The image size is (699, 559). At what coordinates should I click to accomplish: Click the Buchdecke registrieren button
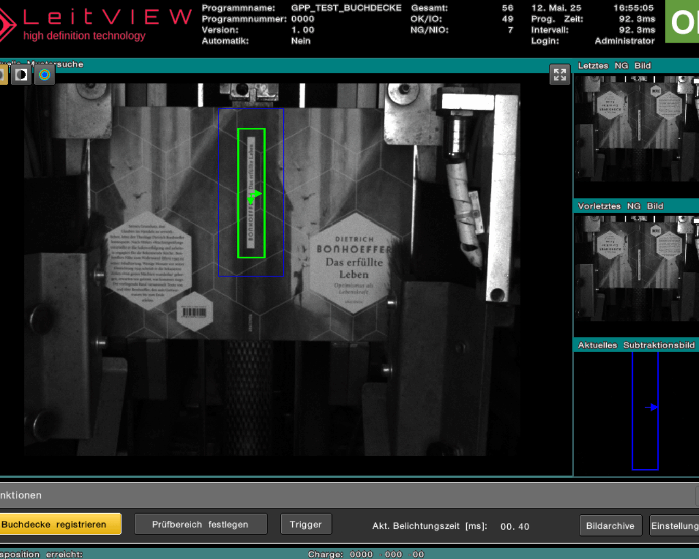(x=60, y=524)
